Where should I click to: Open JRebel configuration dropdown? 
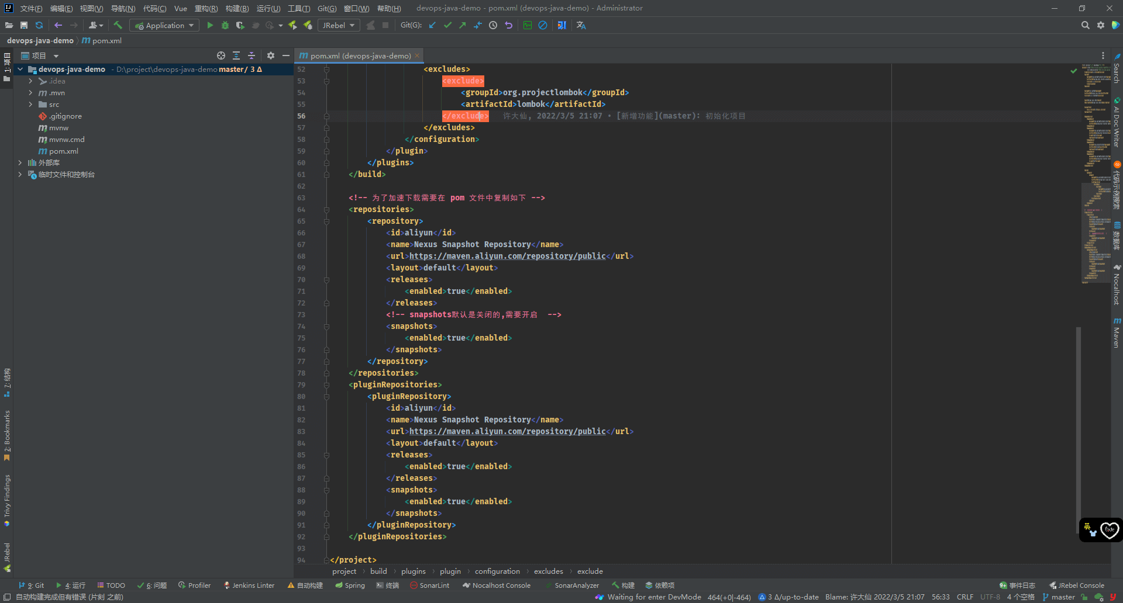pyautogui.click(x=339, y=25)
